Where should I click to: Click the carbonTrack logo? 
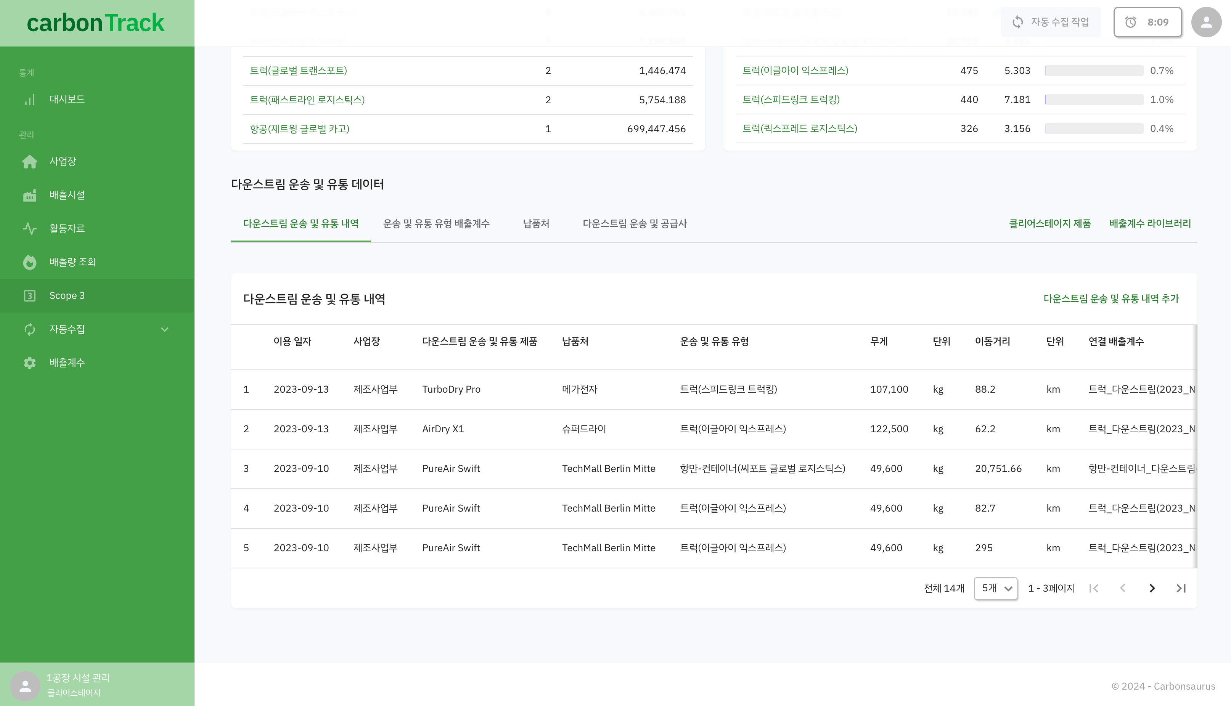(96, 23)
